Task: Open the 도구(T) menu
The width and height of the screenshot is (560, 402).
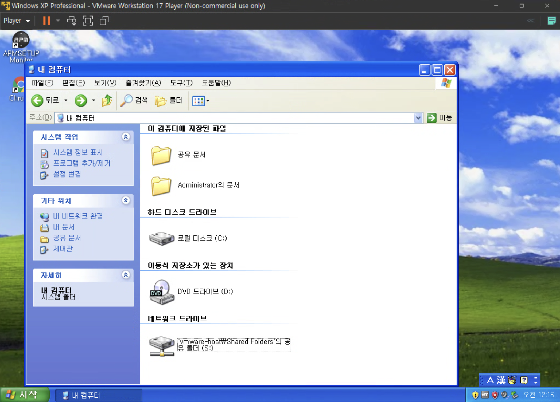Action: coord(181,83)
